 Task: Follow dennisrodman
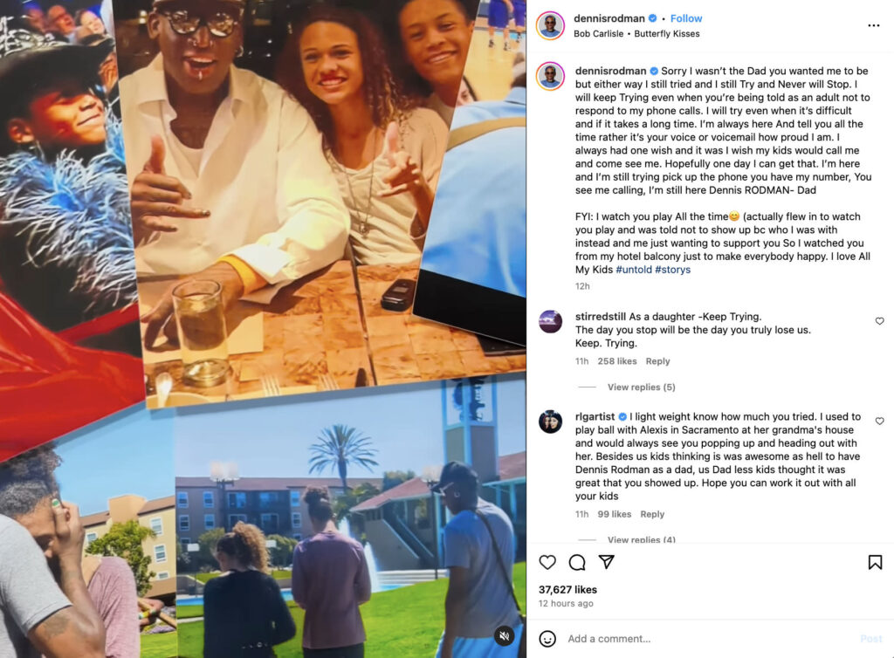tap(686, 18)
